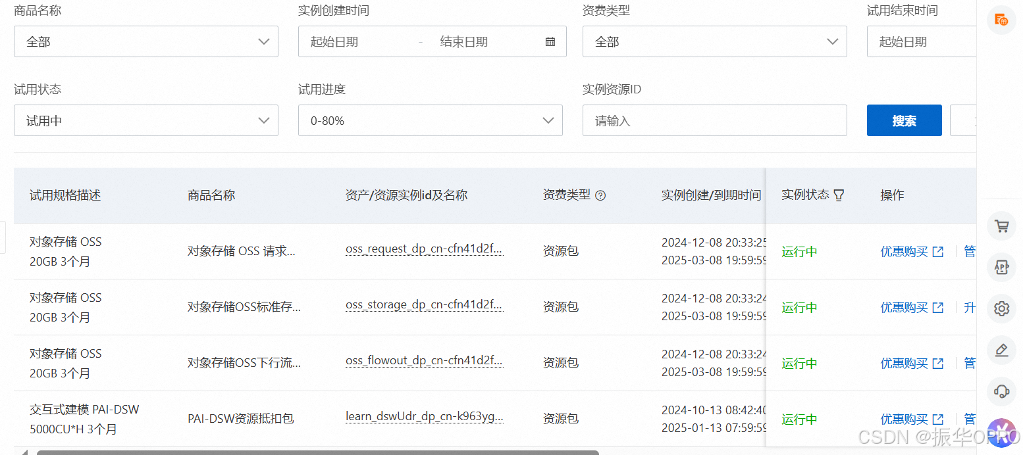
Task: Click the external-link icon in the oss_request row
Action: click(938, 252)
